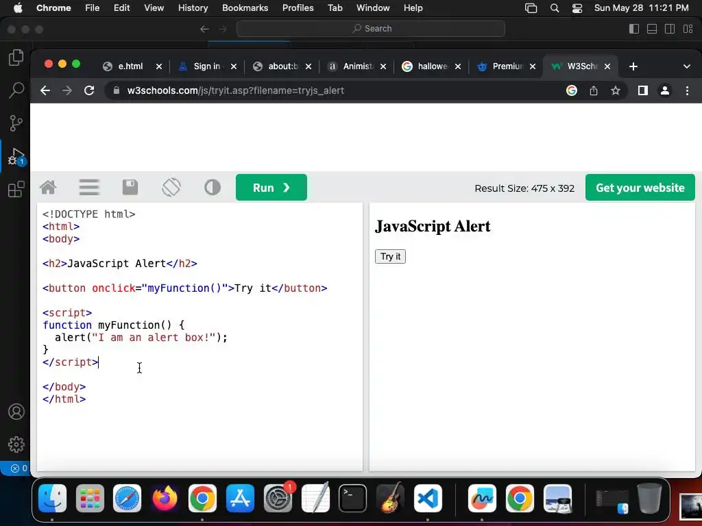The width and height of the screenshot is (702, 526).
Task: Open the Edit menu in menu bar
Action: click(x=122, y=8)
